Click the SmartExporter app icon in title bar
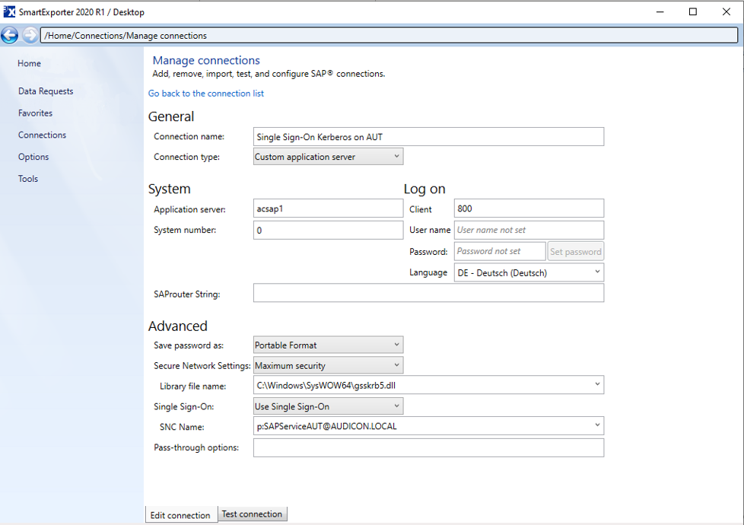 click(x=9, y=12)
